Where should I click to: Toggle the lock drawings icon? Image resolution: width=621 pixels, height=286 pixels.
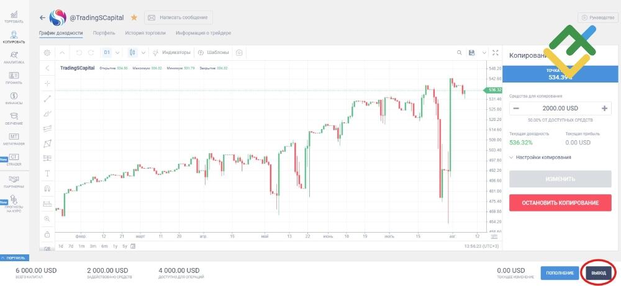[x=47, y=234]
